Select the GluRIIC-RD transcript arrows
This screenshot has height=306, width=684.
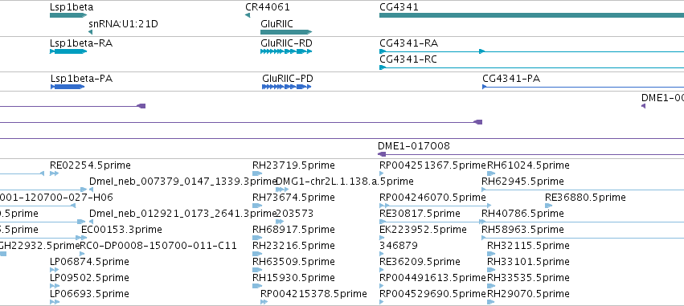286,51
